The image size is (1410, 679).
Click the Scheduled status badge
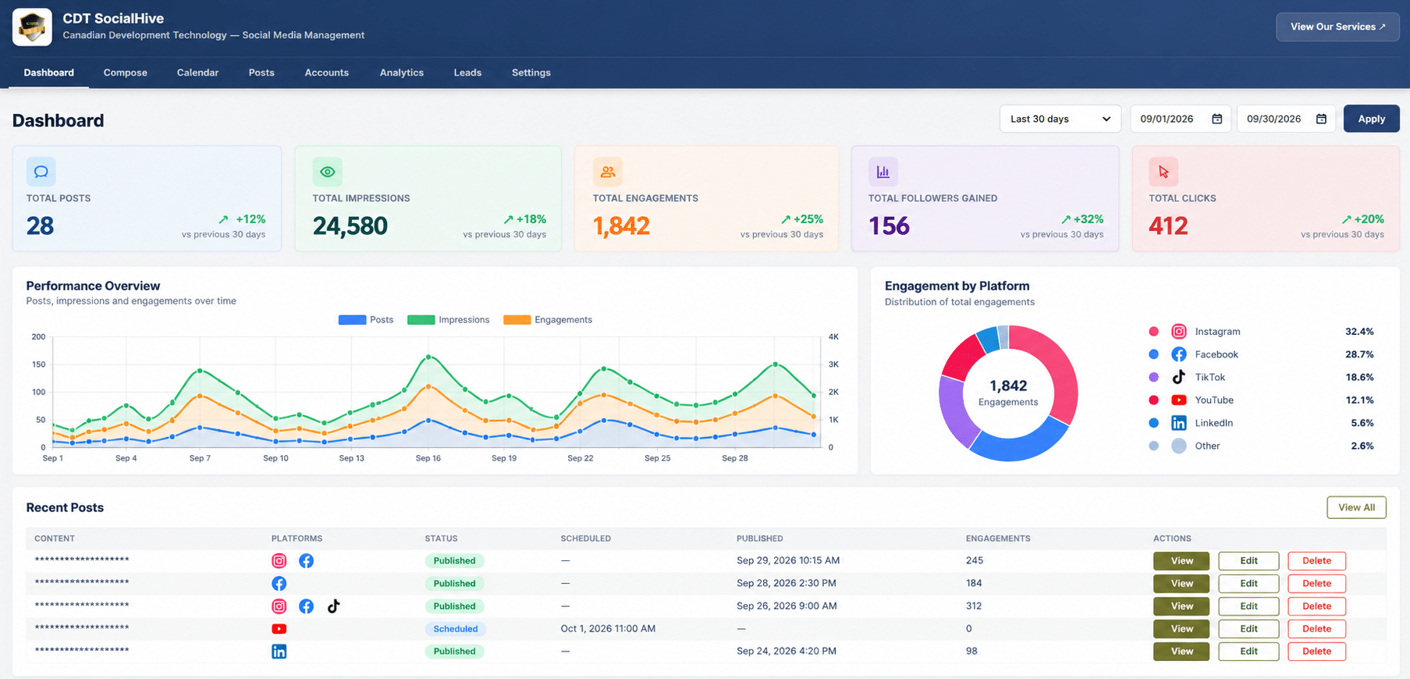coord(456,629)
